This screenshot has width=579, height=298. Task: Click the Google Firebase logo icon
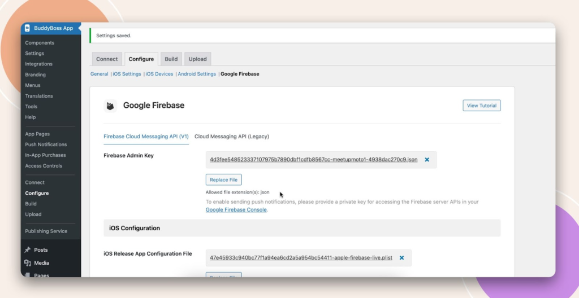[111, 106]
